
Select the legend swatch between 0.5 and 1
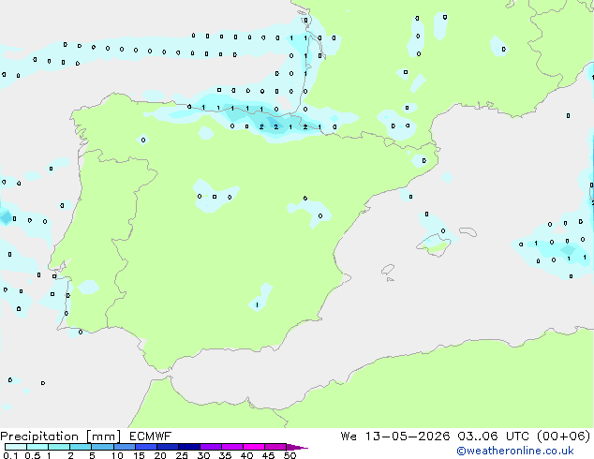pos(37,447)
